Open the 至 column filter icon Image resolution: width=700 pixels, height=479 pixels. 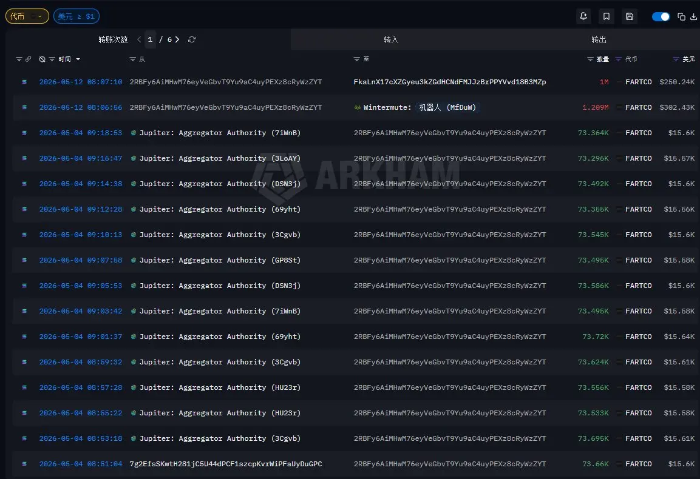point(357,59)
